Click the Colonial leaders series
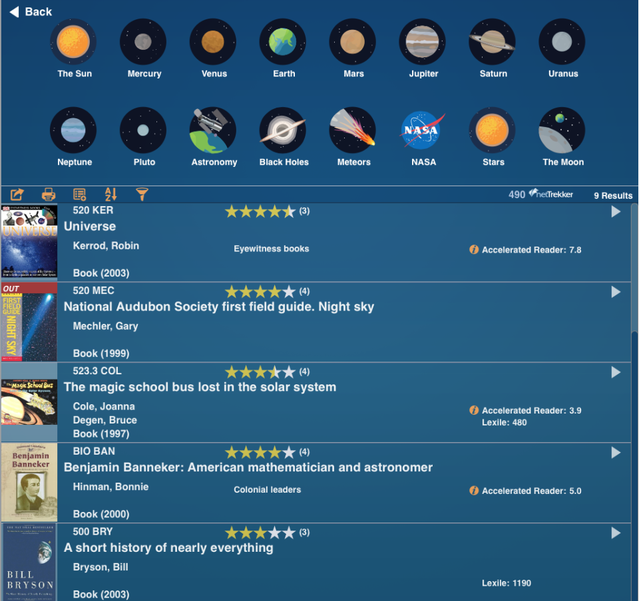The height and width of the screenshot is (601, 639). [268, 490]
